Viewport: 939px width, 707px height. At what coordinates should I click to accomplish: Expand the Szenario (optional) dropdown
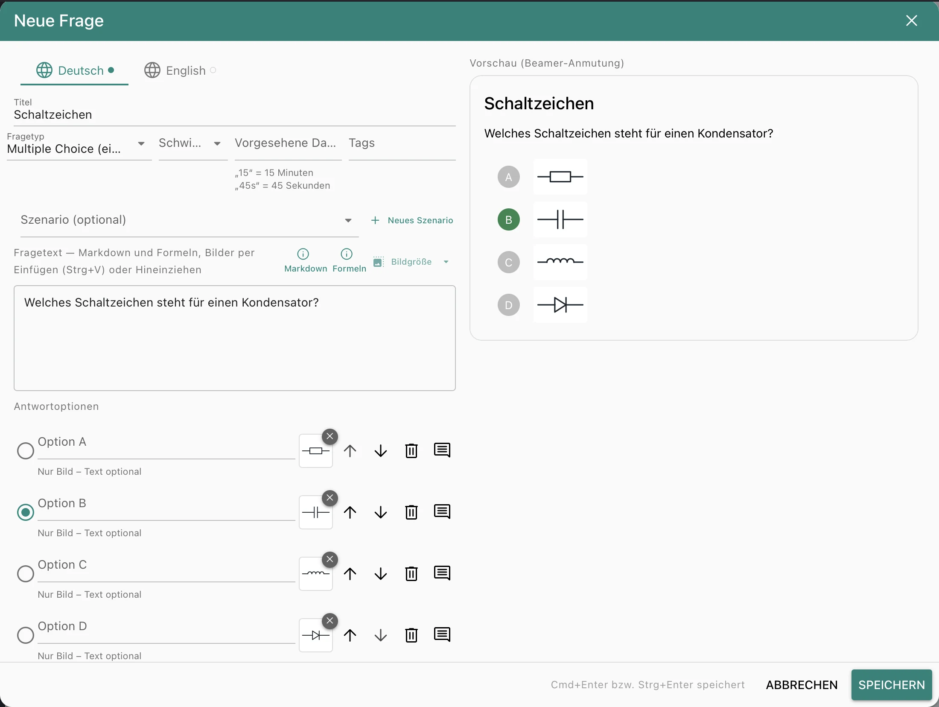pos(189,220)
